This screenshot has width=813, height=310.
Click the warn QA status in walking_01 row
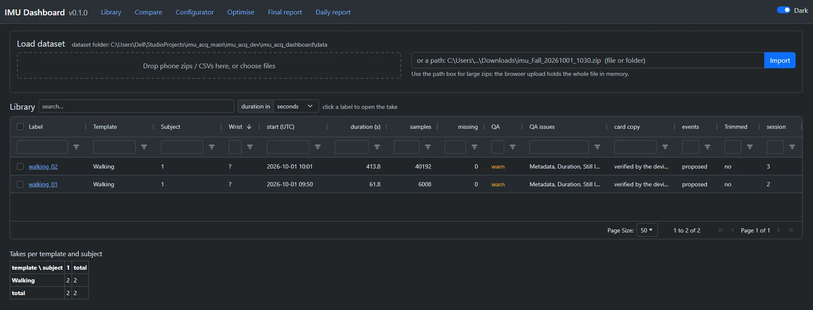(498, 184)
